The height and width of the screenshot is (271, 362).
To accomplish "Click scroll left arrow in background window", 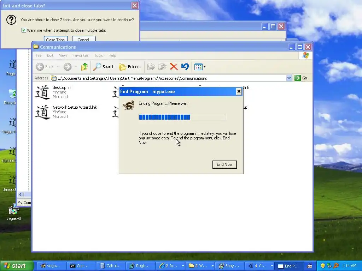I will pyautogui.click(x=20, y=194).
